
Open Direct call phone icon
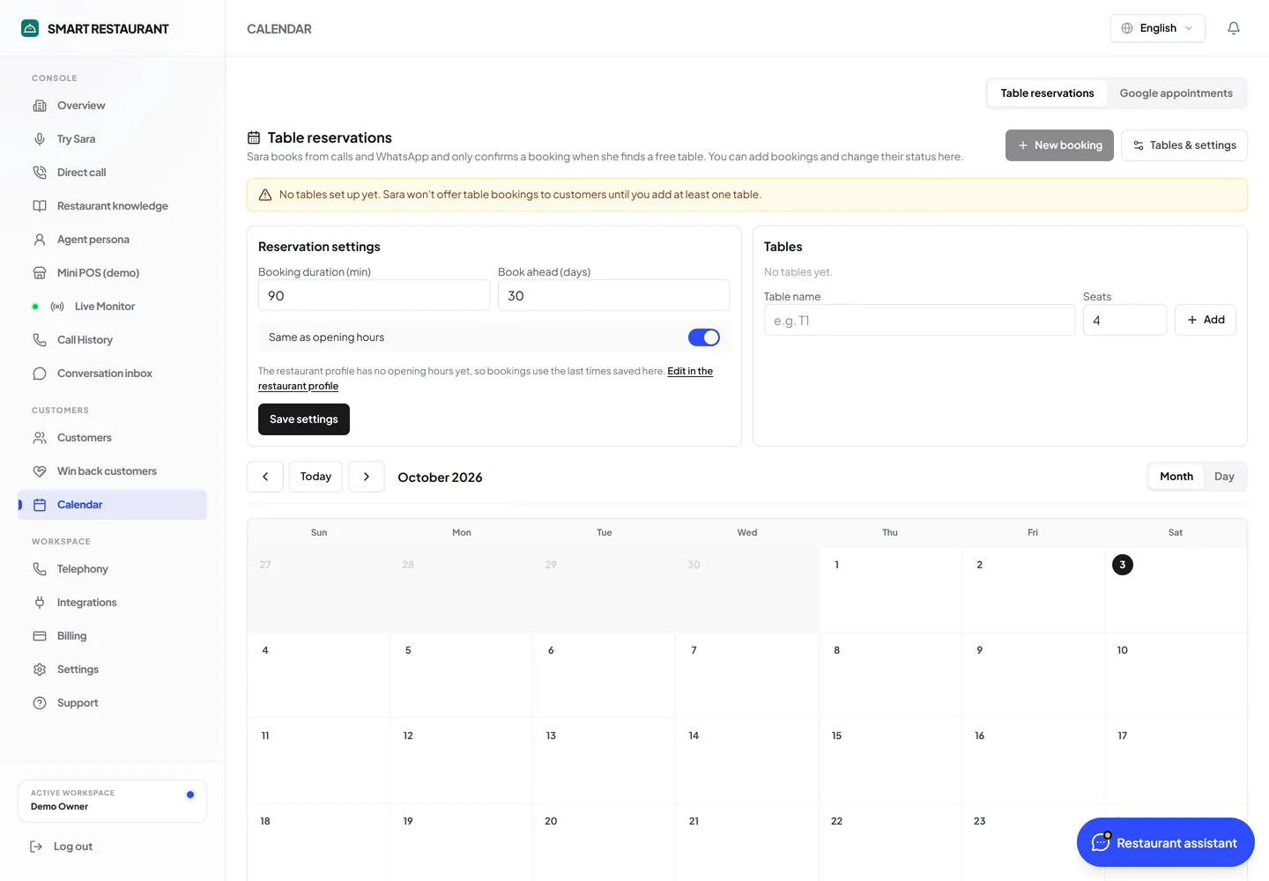pyautogui.click(x=40, y=173)
